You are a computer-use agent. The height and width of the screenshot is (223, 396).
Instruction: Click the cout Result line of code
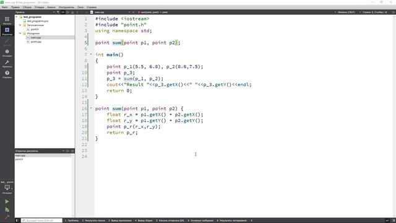[x=179, y=84]
